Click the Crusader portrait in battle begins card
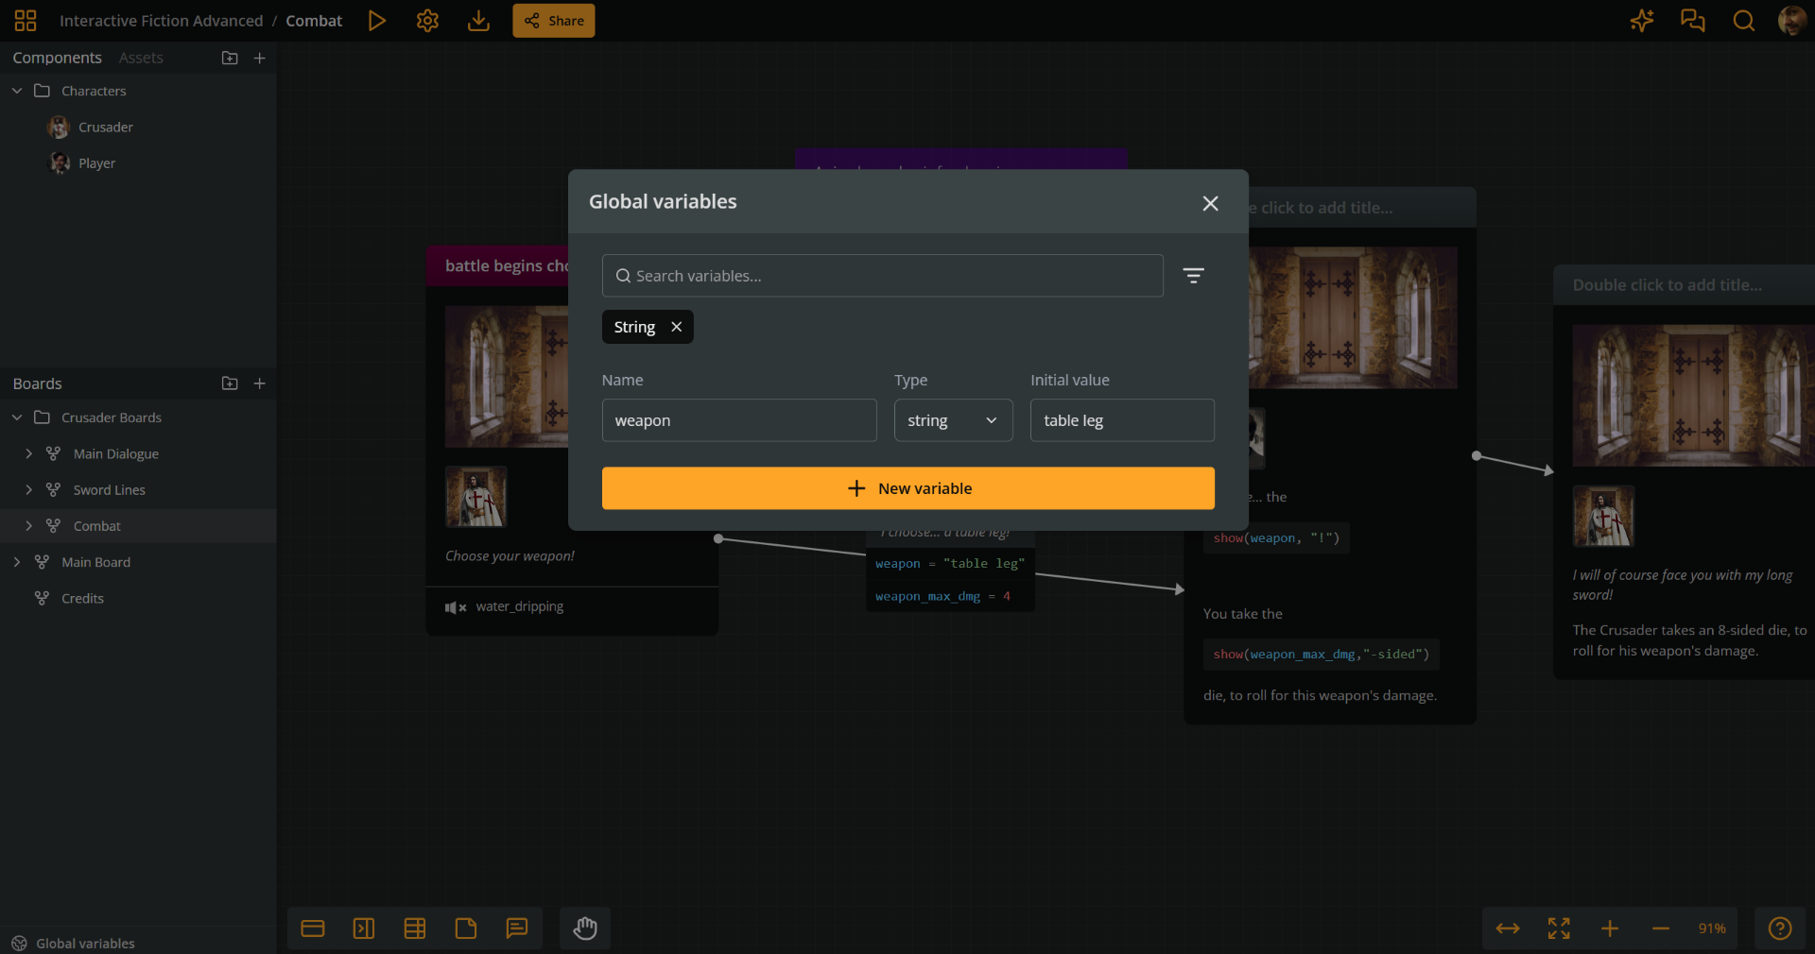1815x954 pixels. 476,497
